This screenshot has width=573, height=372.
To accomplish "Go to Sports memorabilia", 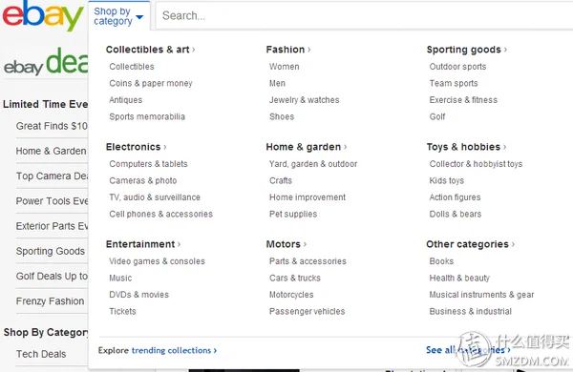I will 147,116.
